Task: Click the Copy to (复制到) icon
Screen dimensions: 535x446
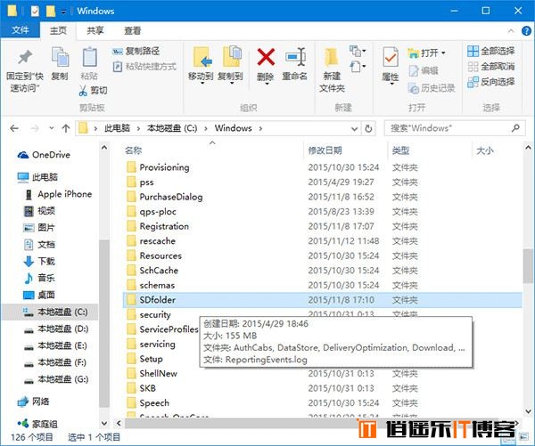Action: (232, 56)
